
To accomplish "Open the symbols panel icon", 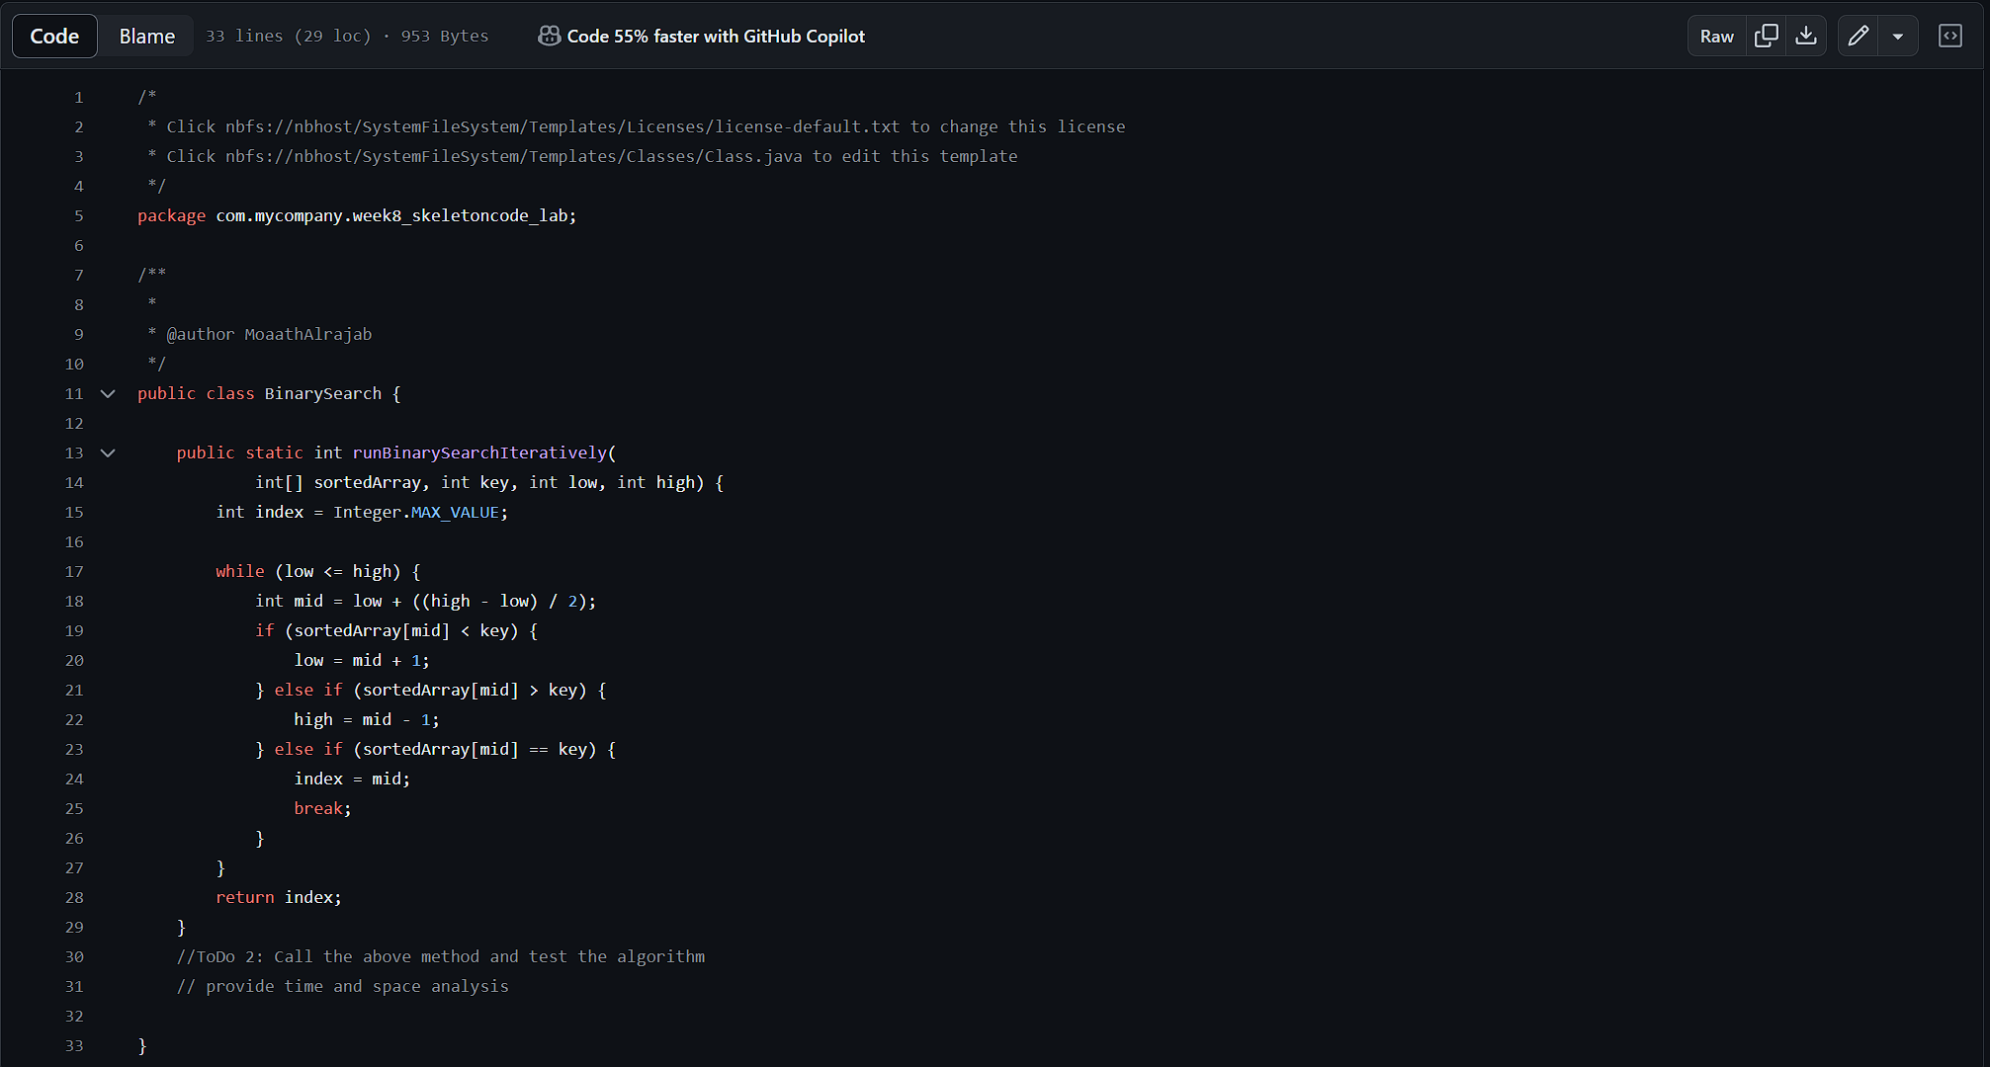I will (1949, 37).
